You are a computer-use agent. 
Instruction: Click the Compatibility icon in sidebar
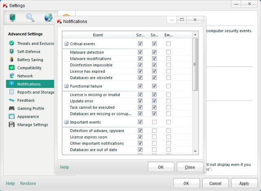pyautogui.click(x=11, y=68)
